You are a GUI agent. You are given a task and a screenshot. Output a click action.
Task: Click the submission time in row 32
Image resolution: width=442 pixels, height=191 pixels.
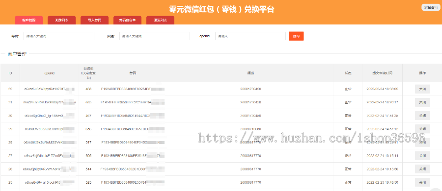pos(382,89)
